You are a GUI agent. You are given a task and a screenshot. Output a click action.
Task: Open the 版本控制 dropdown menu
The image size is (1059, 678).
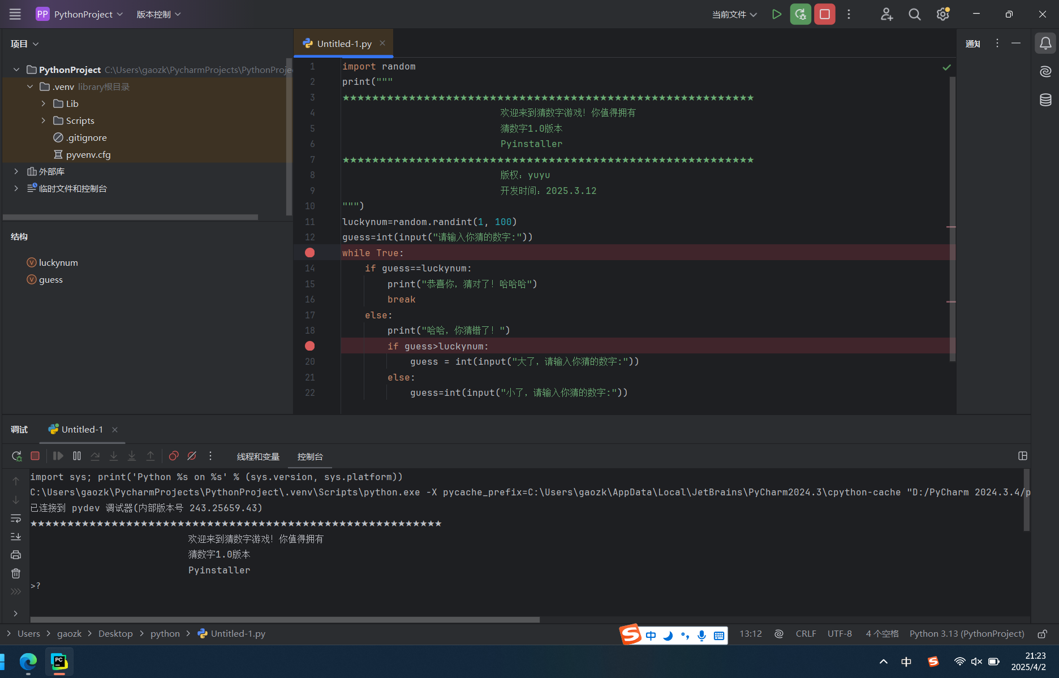158,14
